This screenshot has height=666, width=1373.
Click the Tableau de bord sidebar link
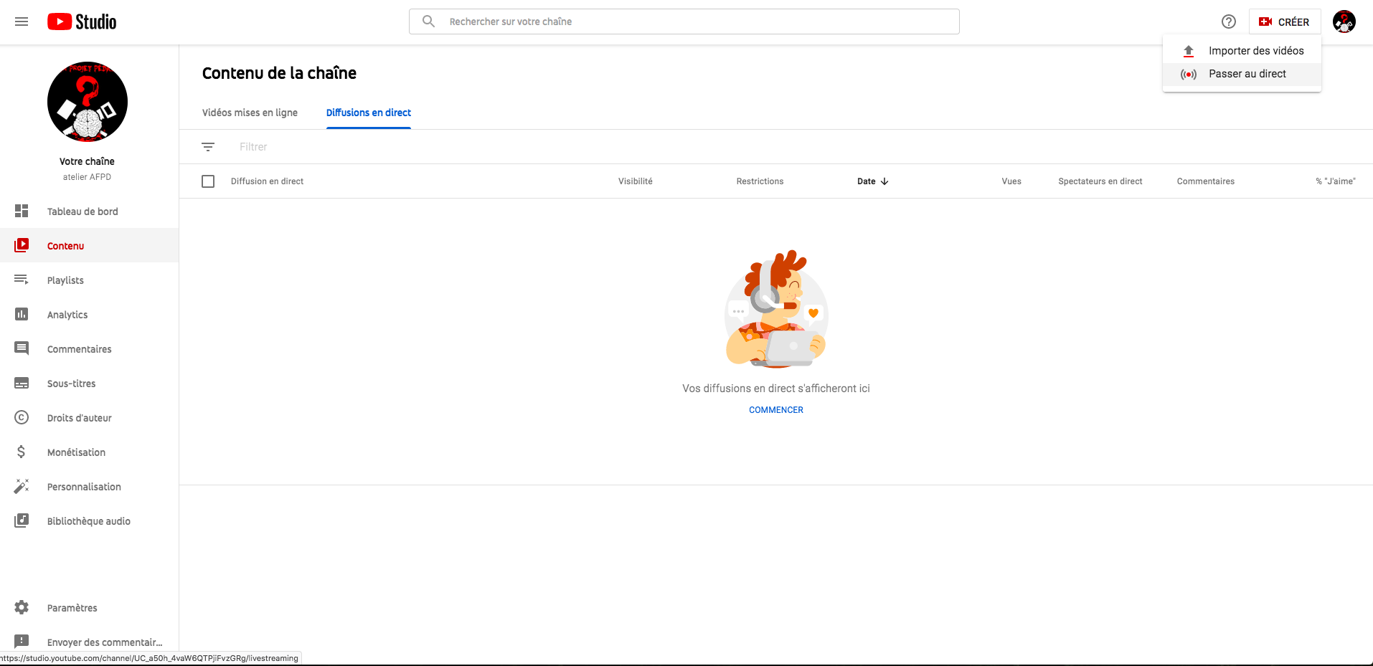click(82, 211)
